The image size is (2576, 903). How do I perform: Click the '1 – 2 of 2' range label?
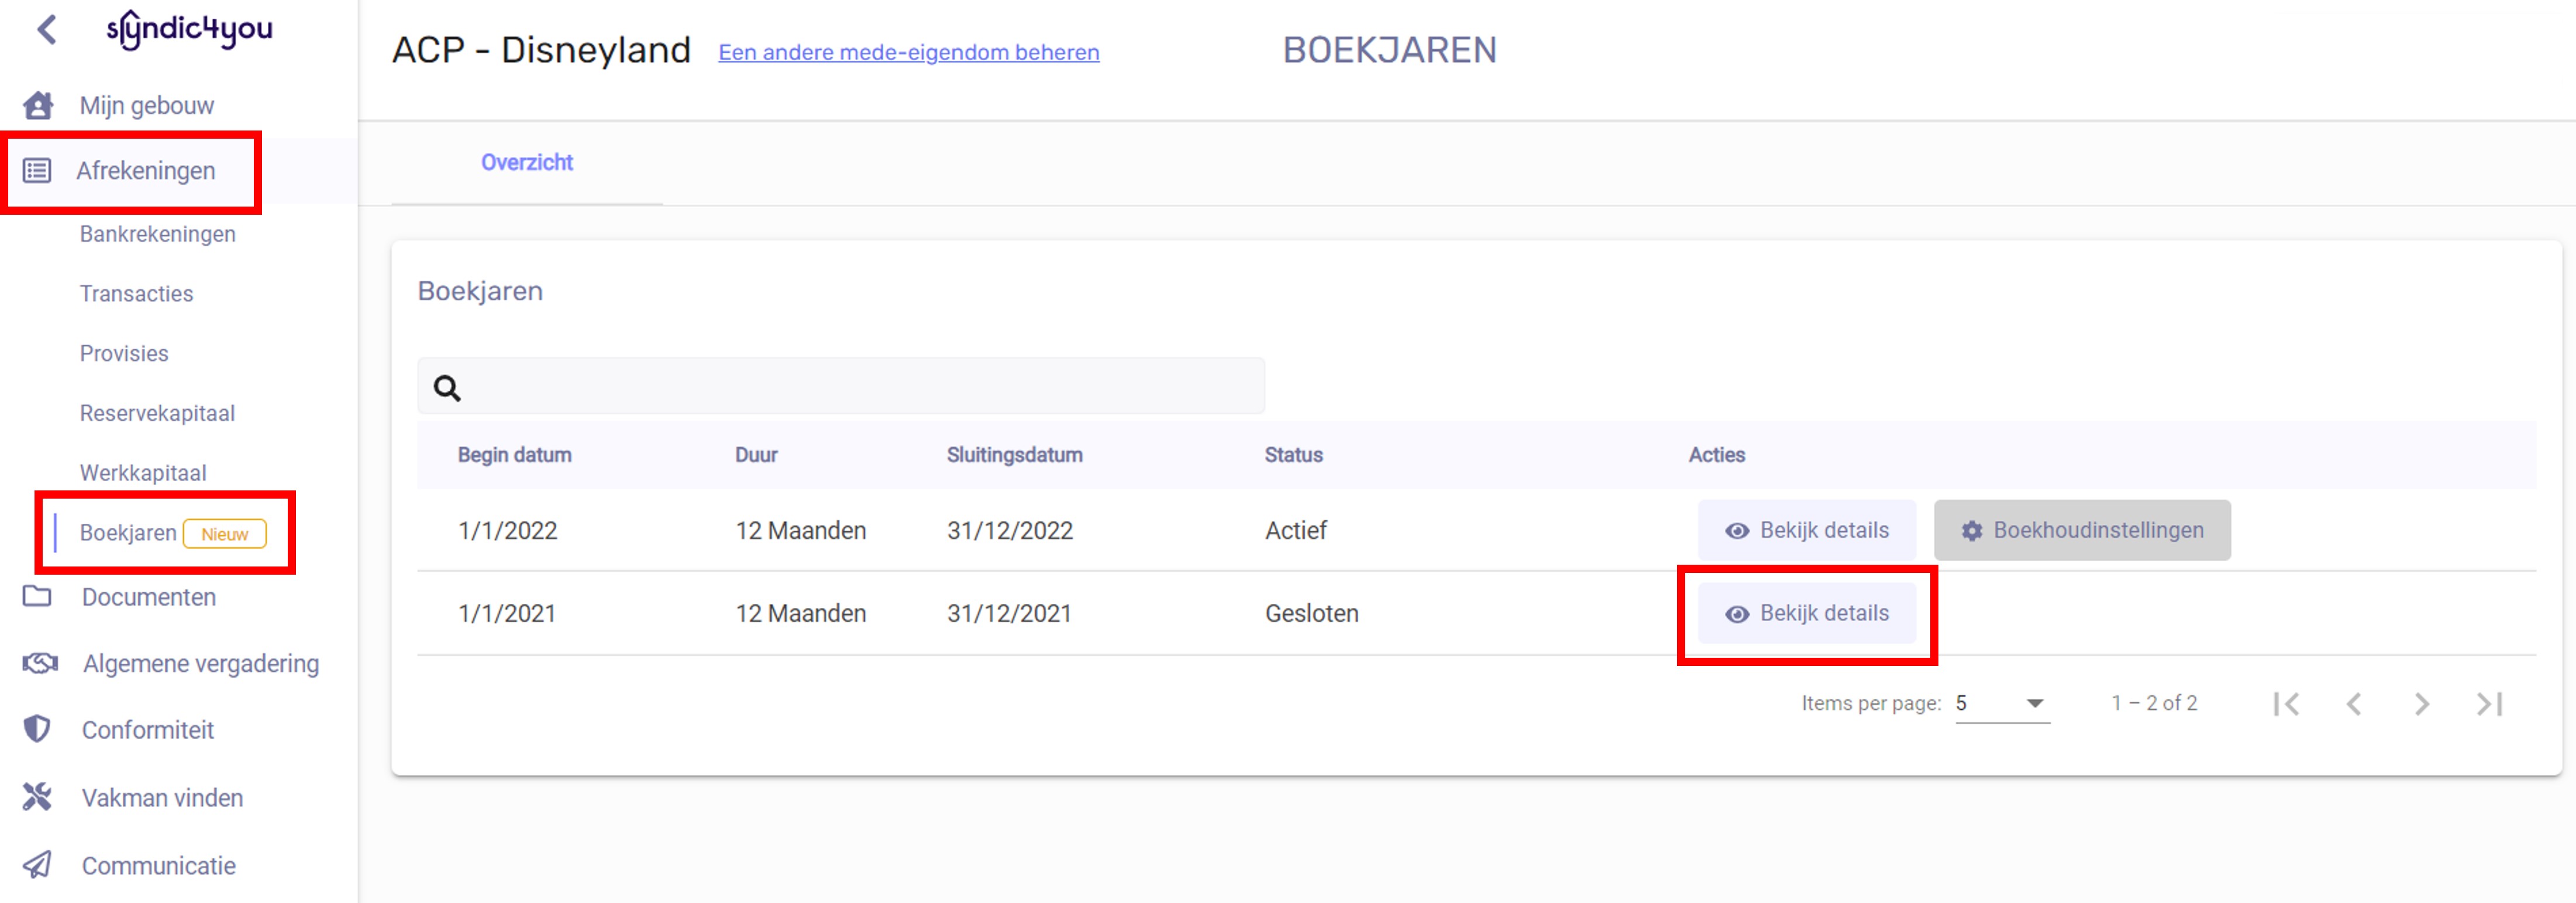coord(2154,703)
